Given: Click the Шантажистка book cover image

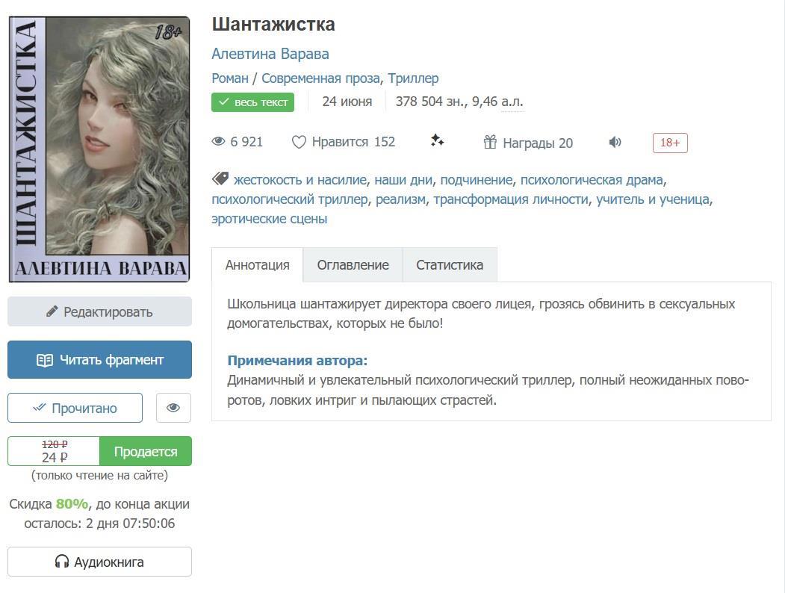Looking at the screenshot, I should (99, 149).
